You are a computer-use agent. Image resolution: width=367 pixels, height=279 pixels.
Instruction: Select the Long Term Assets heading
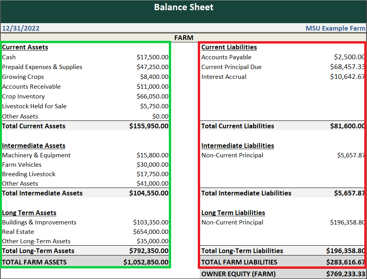tap(29, 212)
